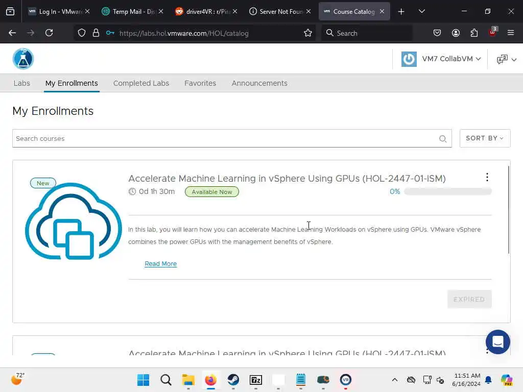Viewport: 523px width, 392px height.
Task: Open Notepad from the taskbar
Action: [x=300, y=380]
